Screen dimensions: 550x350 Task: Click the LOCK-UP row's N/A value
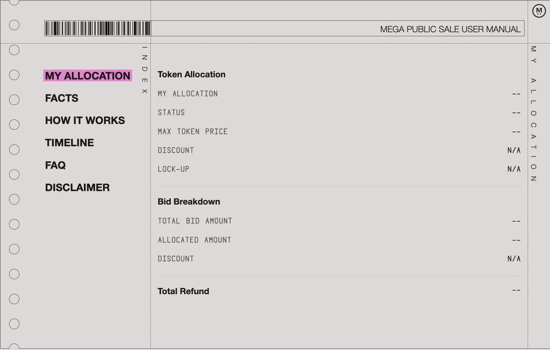513,169
